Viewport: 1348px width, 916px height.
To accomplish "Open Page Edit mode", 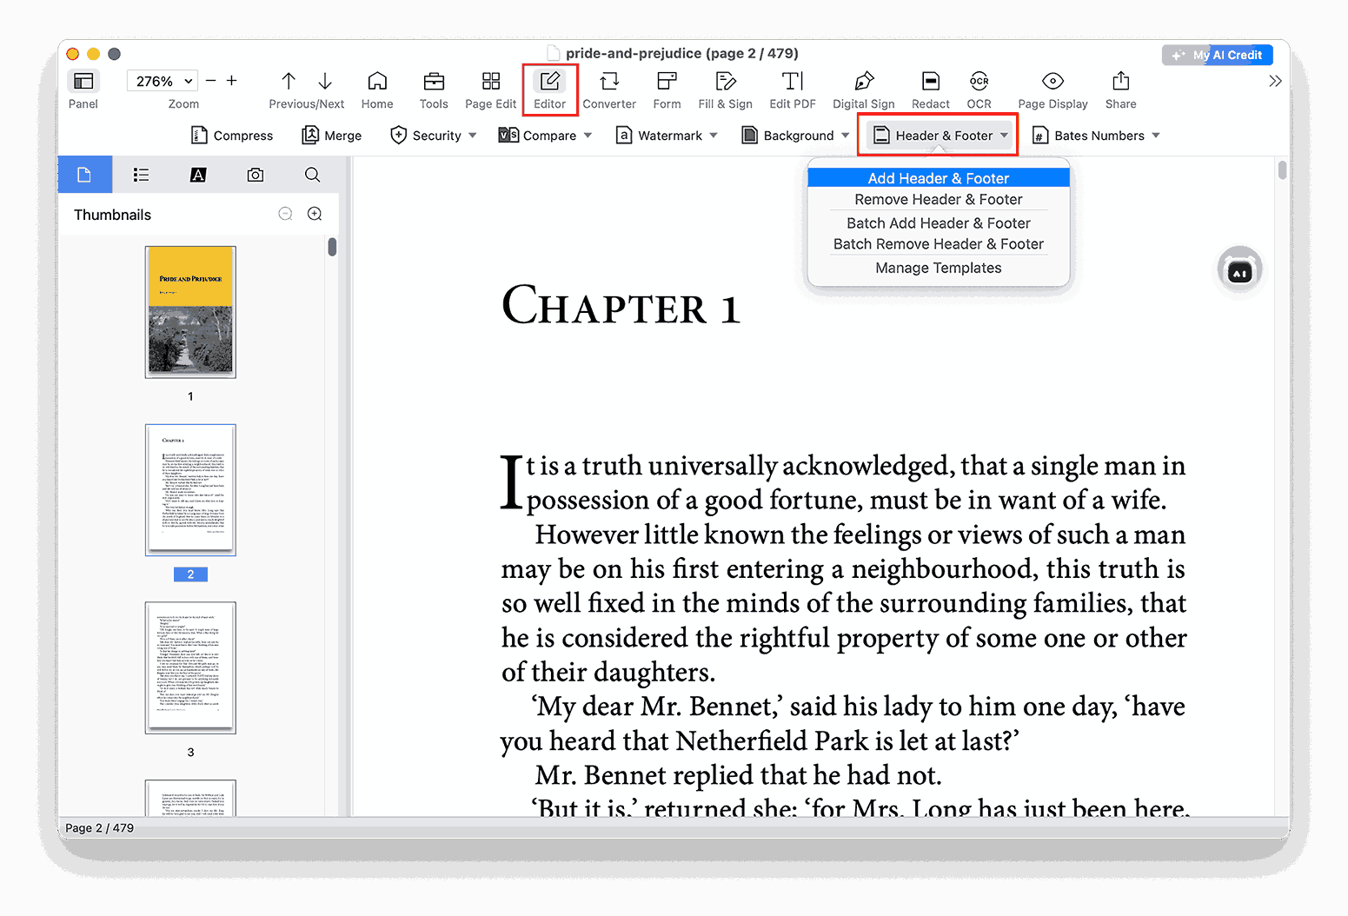I will pos(491,81).
